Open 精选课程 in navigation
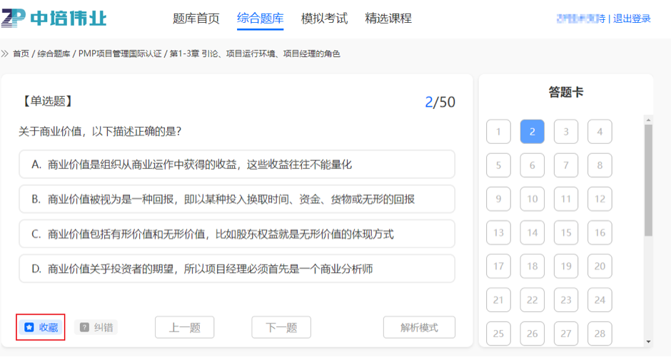 click(x=388, y=19)
